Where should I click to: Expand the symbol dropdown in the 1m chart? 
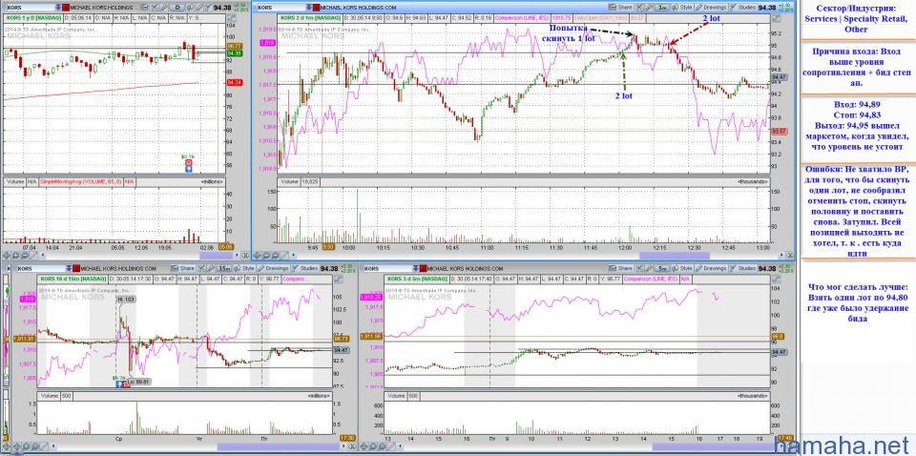point(309,7)
